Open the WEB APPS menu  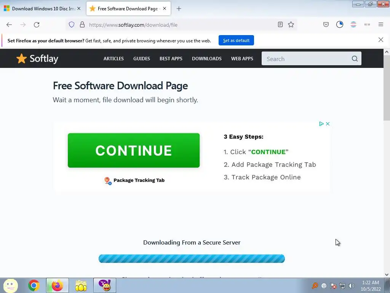coord(242,58)
